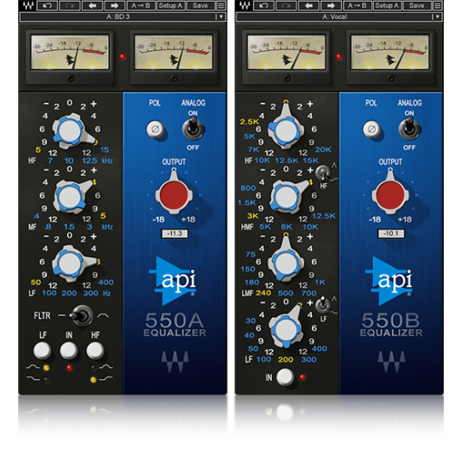
Task: Load previous preset in 550B toolbar
Action: (308, 5)
